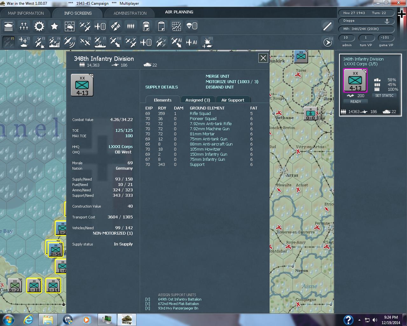Select the 3=54 unit counter on the map
This screenshot has width=407, height=326.
pyautogui.click(x=55, y=249)
